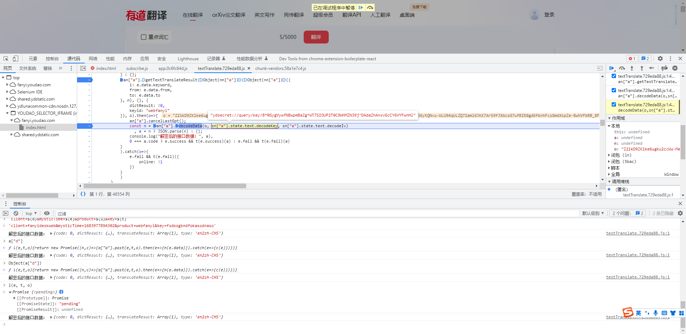This screenshot has height=334, width=686.
Task: Deactivate breakpoints icon in debugger toolbar
Action: click(x=665, y=68)
